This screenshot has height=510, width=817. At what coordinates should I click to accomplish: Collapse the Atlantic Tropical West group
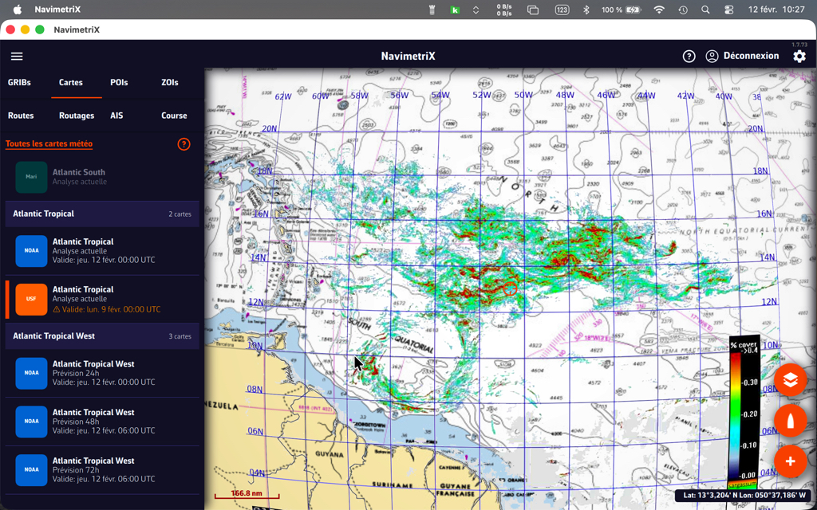[x=102, y=336]
